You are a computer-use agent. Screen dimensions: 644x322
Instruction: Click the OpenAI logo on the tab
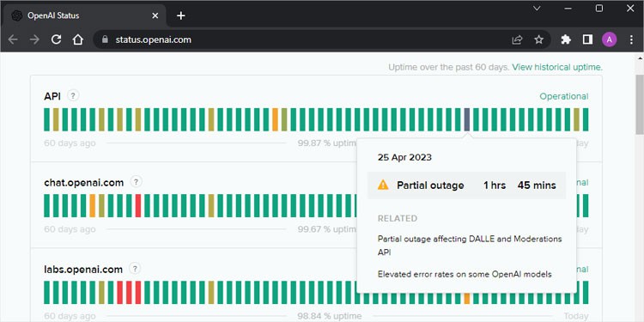pos(17,15)
